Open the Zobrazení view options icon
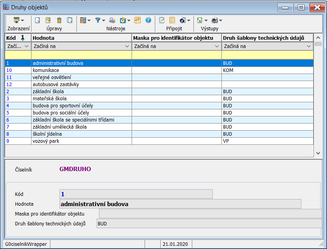This screenshot has height=249, width=327. [x=17, y=20]
